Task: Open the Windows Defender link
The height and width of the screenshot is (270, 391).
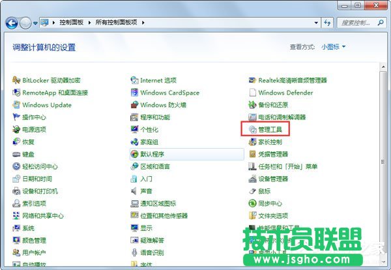Action: tap(285, 93)
